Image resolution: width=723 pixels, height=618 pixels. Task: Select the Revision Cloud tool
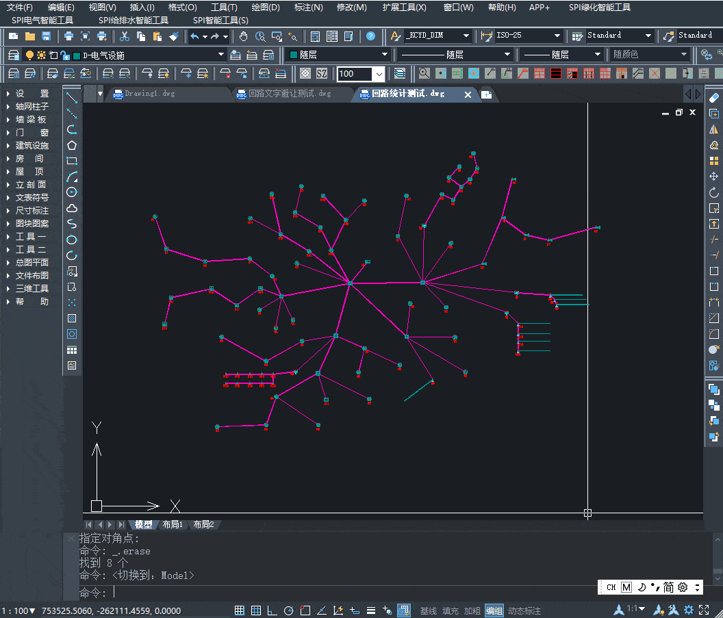pyautogui.click(x=72, y=208)
